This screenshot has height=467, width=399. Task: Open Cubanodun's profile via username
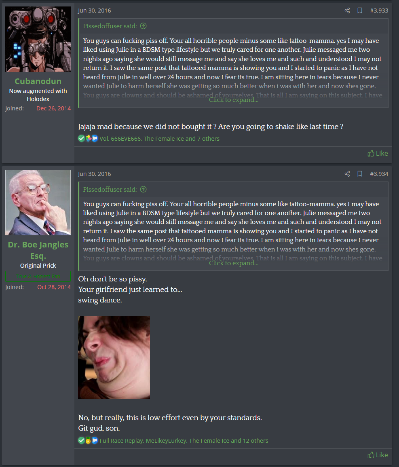(38, 81)
